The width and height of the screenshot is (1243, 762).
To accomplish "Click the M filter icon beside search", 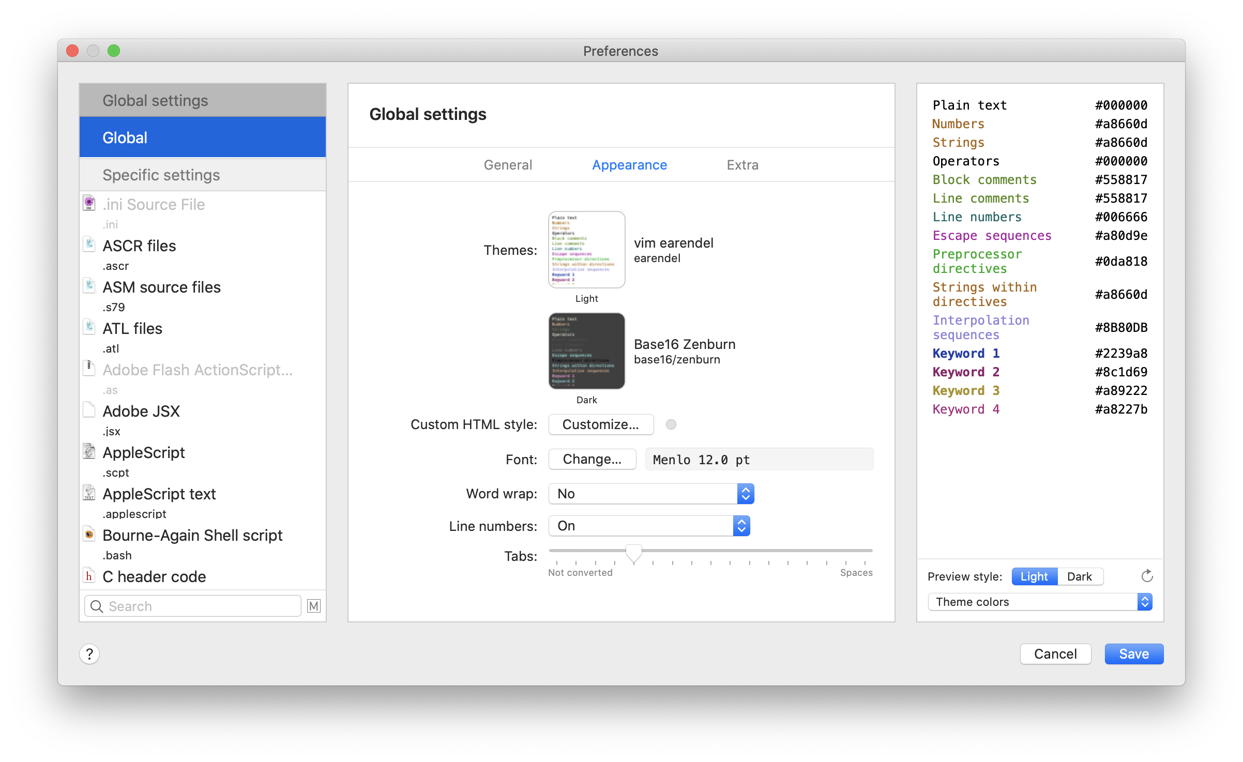I will 313,606.
